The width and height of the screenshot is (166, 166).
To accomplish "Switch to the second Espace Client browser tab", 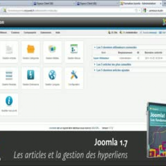I will tap(97, 4).
